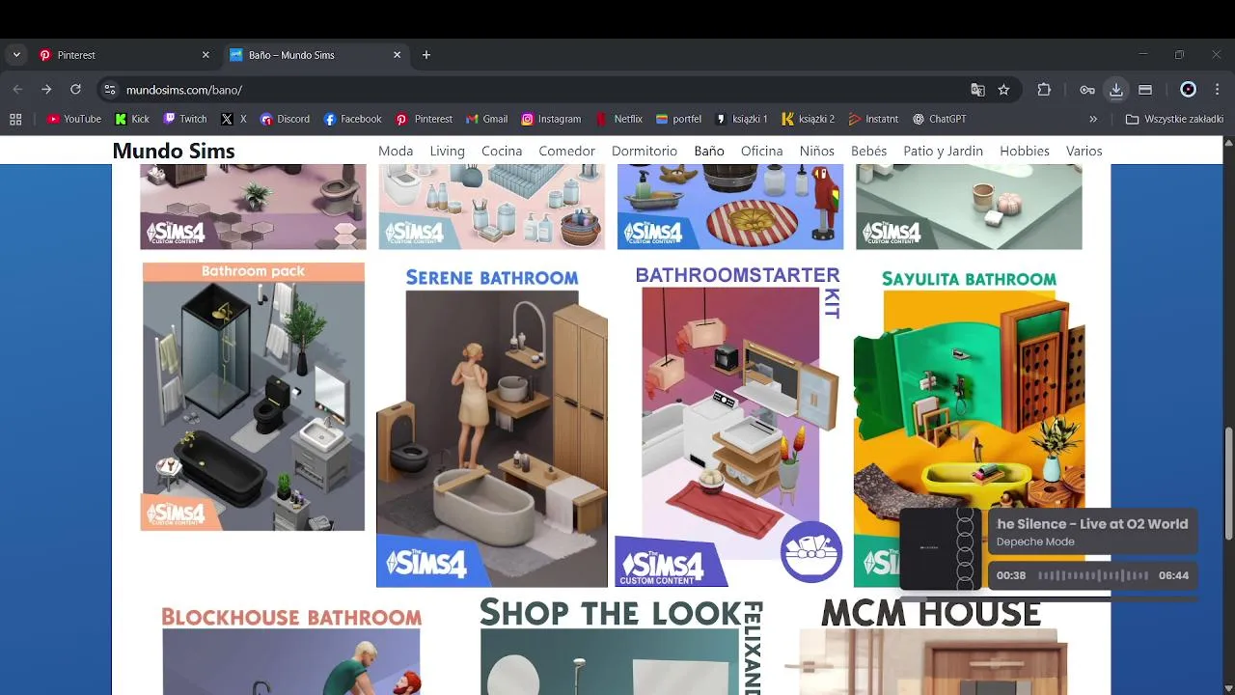The width and height of the screenshot is (1235, 695).
Task: Open the Hobbies menu item
Action: (x=1025, y=151)
